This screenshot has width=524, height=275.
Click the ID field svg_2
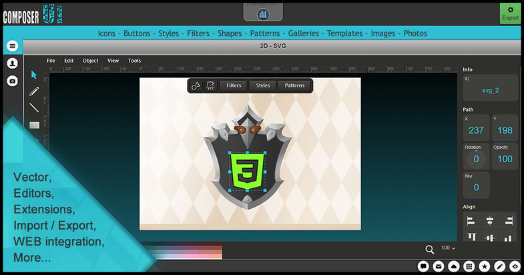coord(490,88)
